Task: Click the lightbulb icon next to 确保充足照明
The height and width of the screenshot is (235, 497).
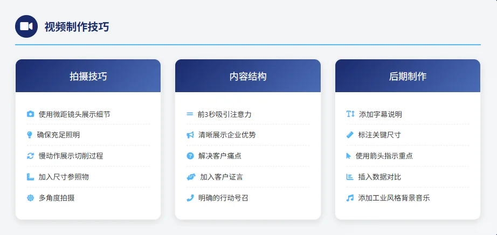Action: tap(30, 135)
